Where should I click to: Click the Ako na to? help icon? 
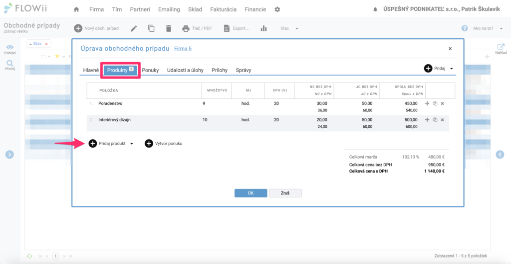tap(465, 28)
